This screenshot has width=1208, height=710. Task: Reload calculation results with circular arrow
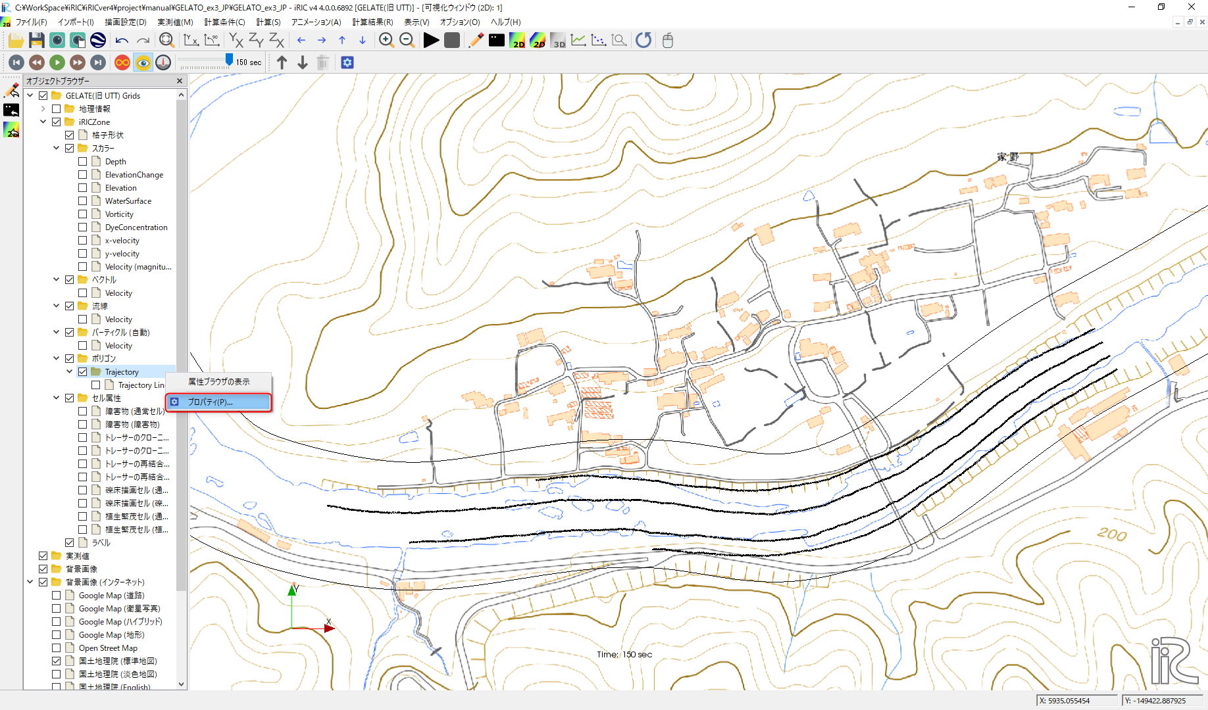643,41
